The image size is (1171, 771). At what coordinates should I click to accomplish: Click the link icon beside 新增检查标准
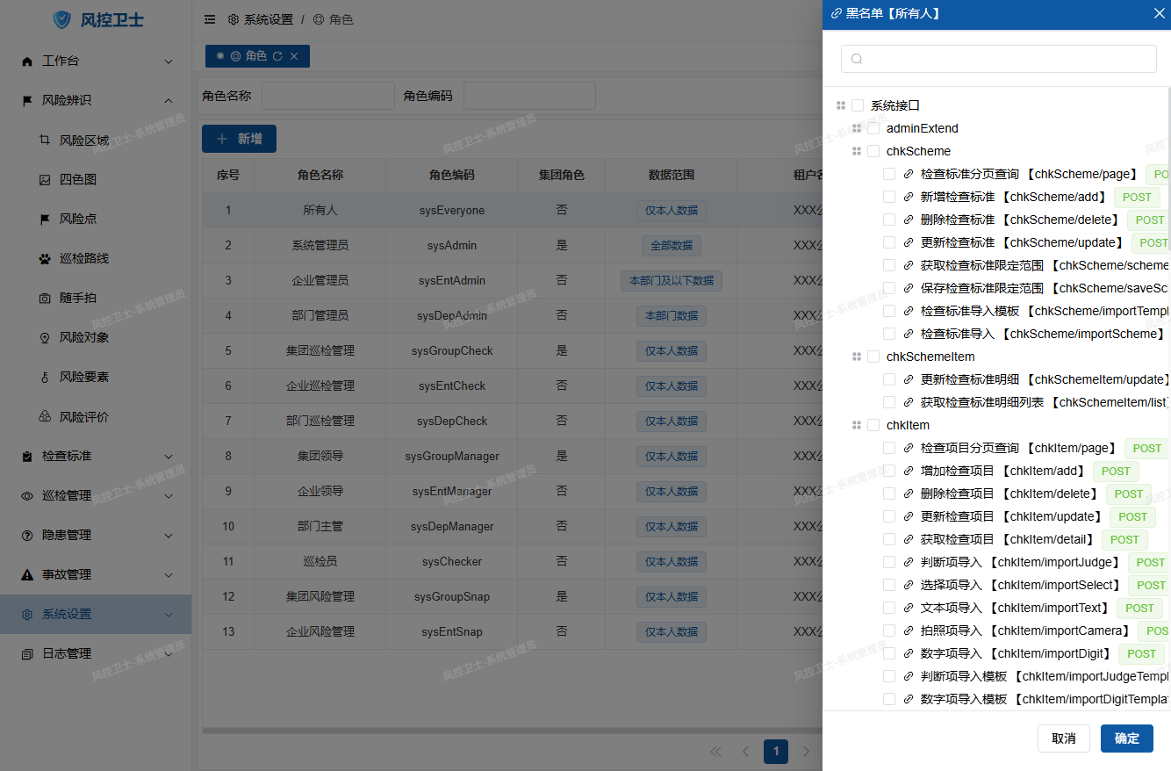(x=909, y=197)
